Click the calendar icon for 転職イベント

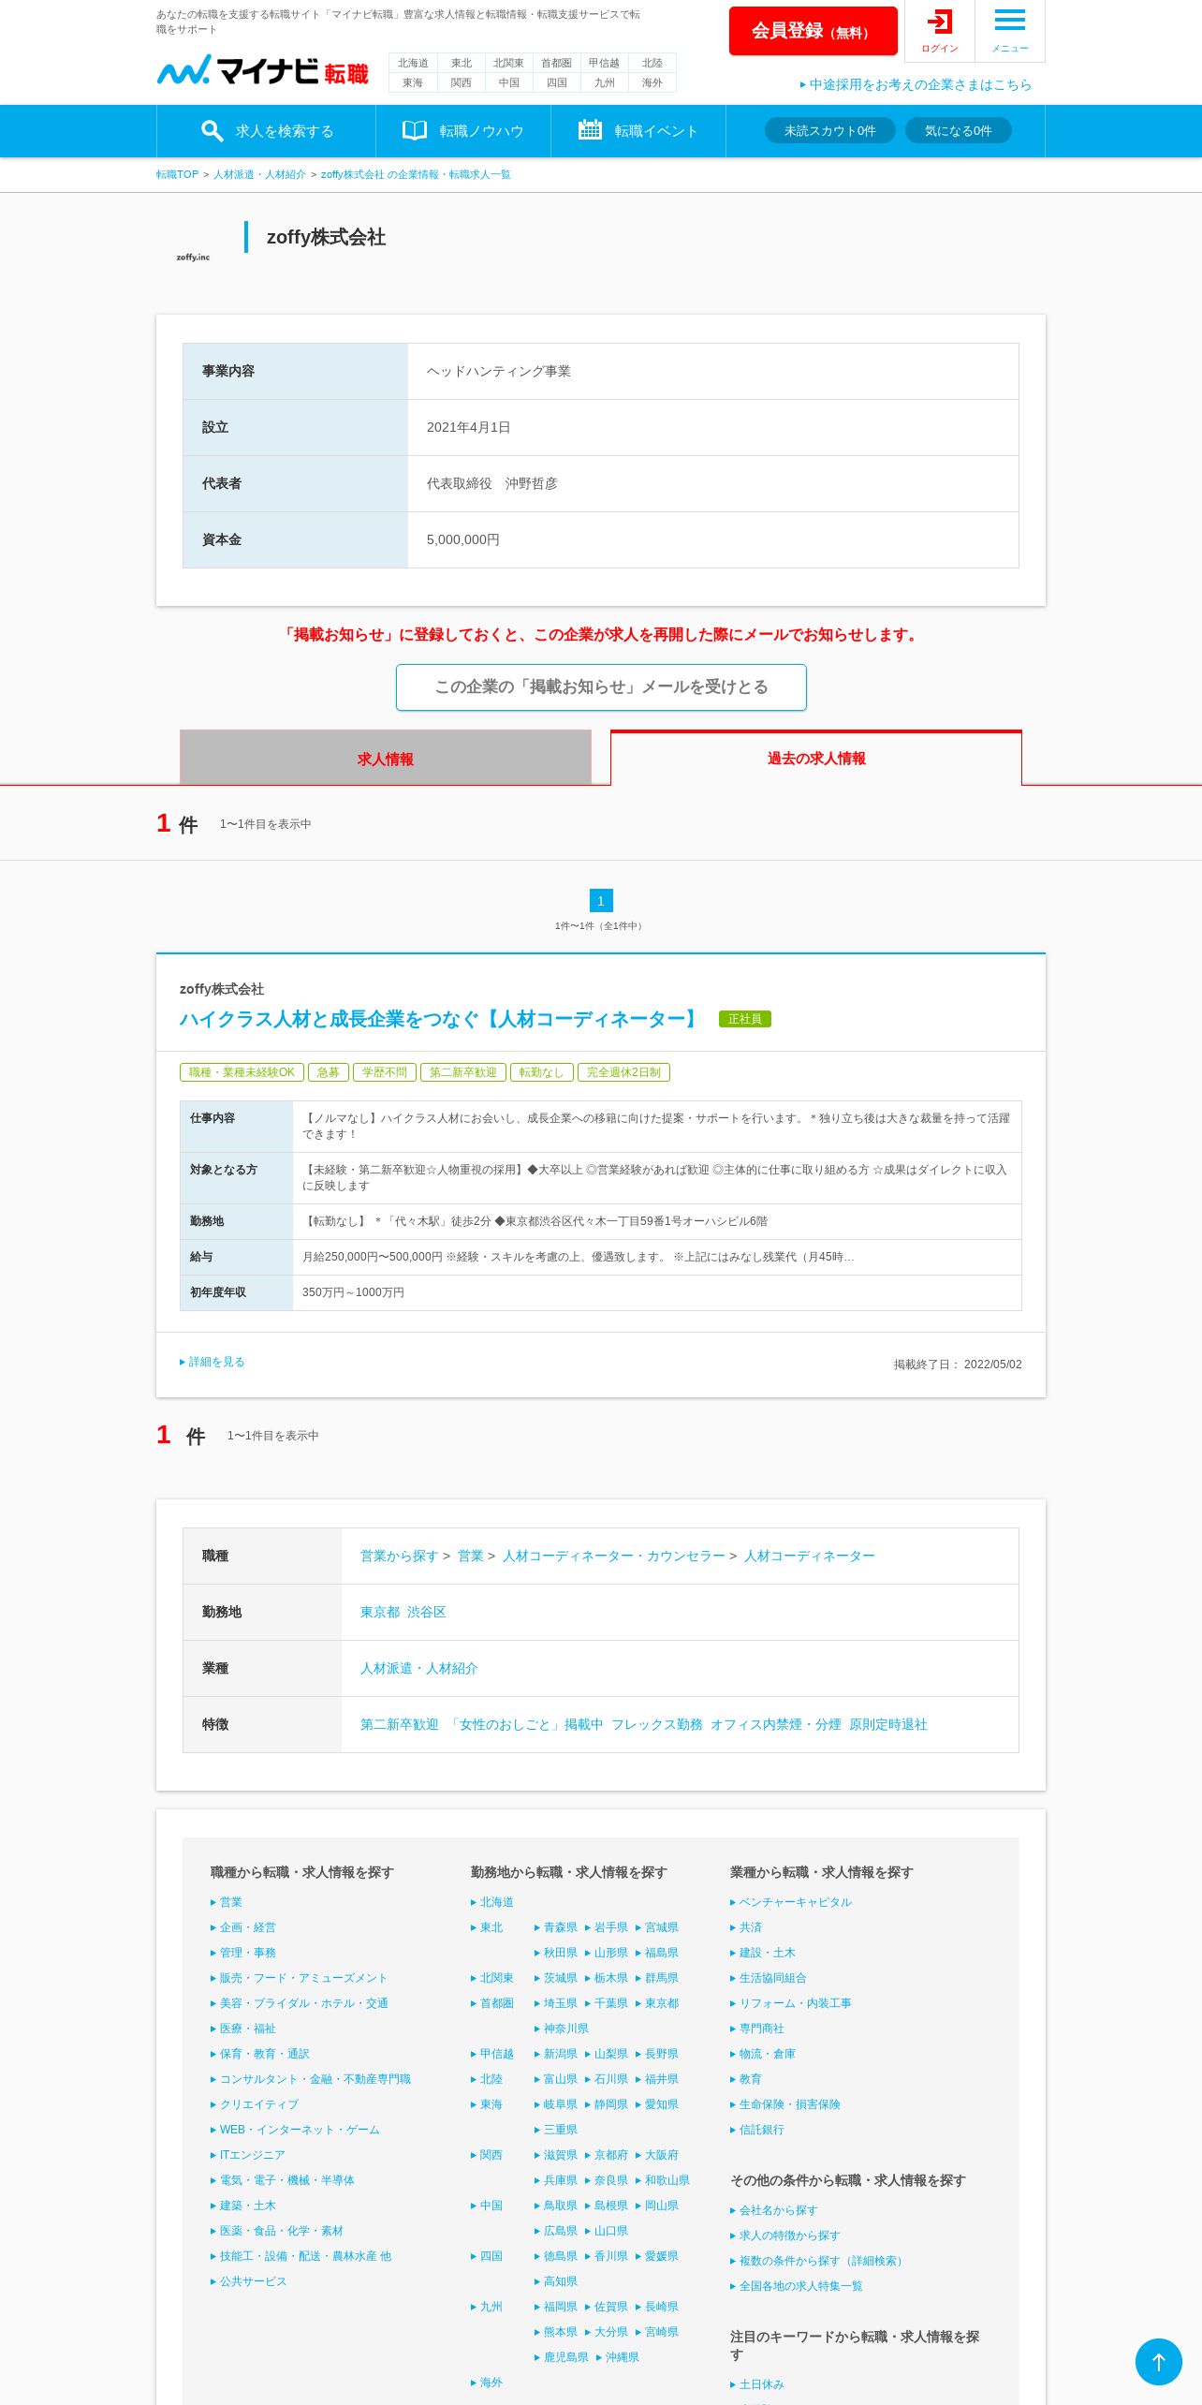(x=590, y=130)
